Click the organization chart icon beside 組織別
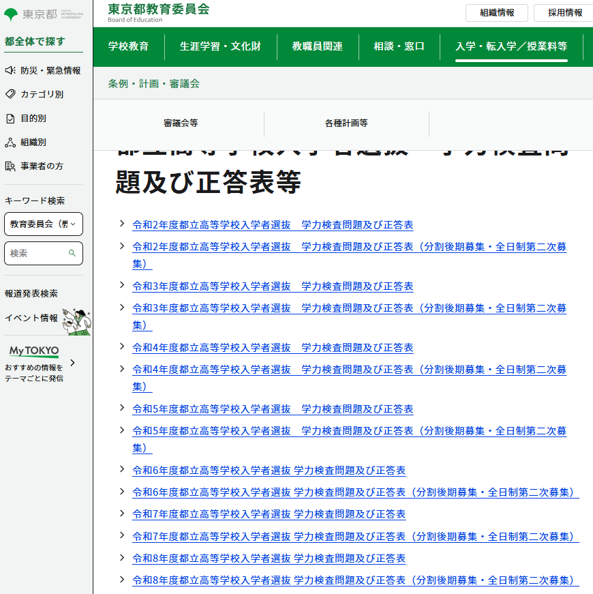Viewport: 593px width, 594px height. coord(10,142)
